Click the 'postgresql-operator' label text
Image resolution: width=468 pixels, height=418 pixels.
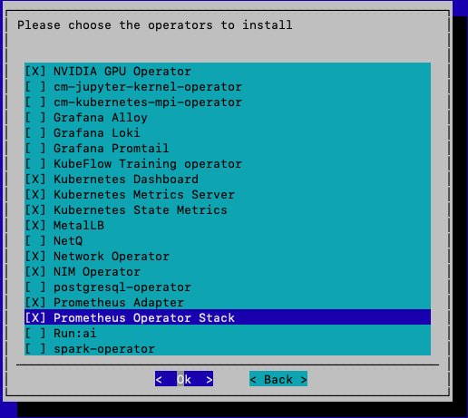(122, 287)
